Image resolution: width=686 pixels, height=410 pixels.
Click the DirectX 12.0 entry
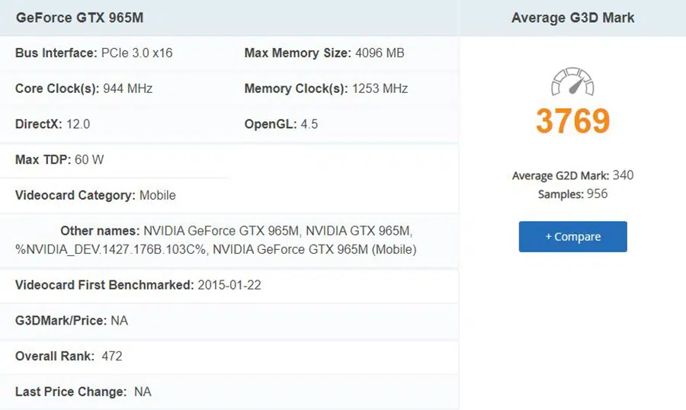[53, 124]
